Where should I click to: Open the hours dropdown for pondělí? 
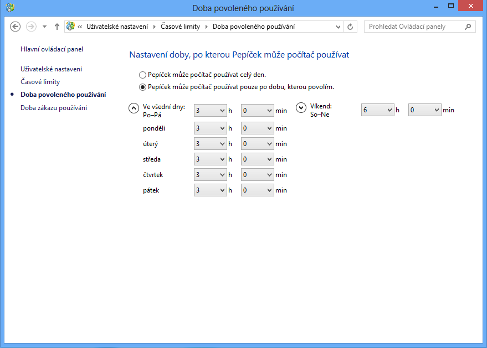click(x=210, y=128)
